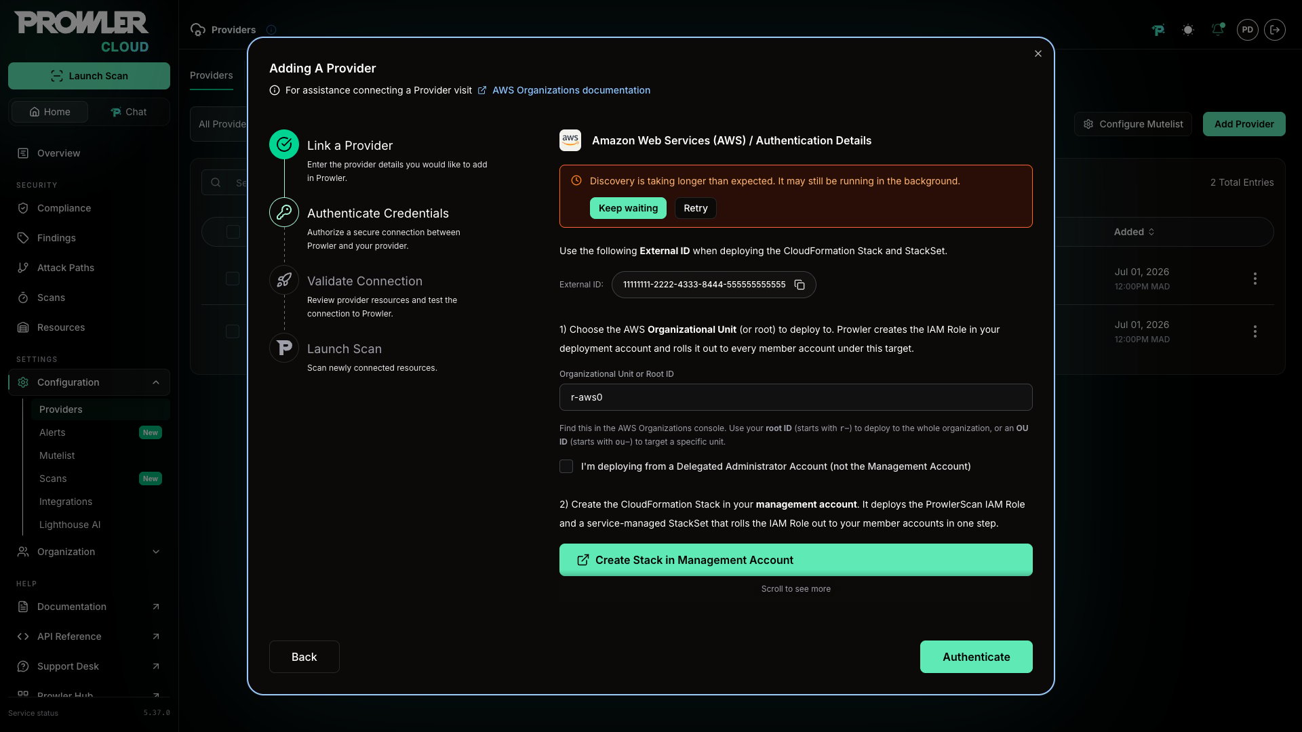
Task: Open the notifications bell
Action: tap(1218, 30)
